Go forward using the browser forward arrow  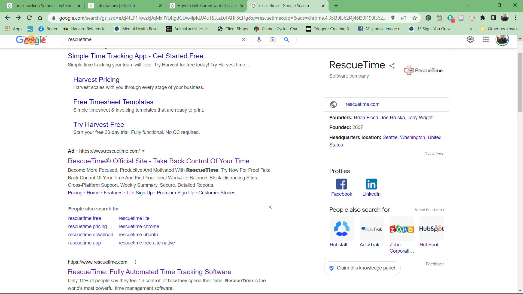tap(18, 18)
